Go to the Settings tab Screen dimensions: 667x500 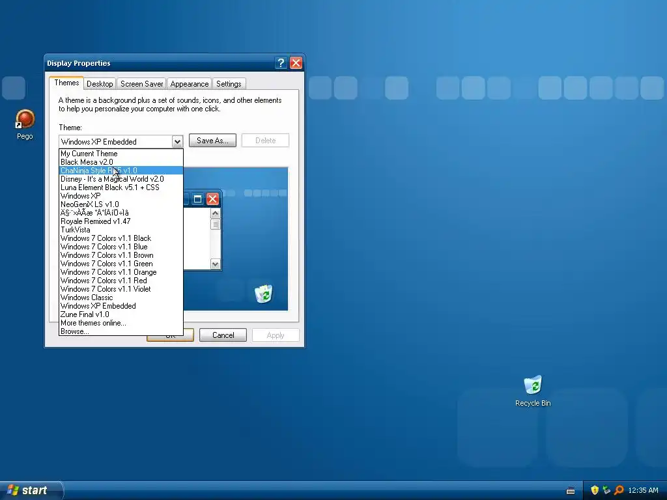229,84
